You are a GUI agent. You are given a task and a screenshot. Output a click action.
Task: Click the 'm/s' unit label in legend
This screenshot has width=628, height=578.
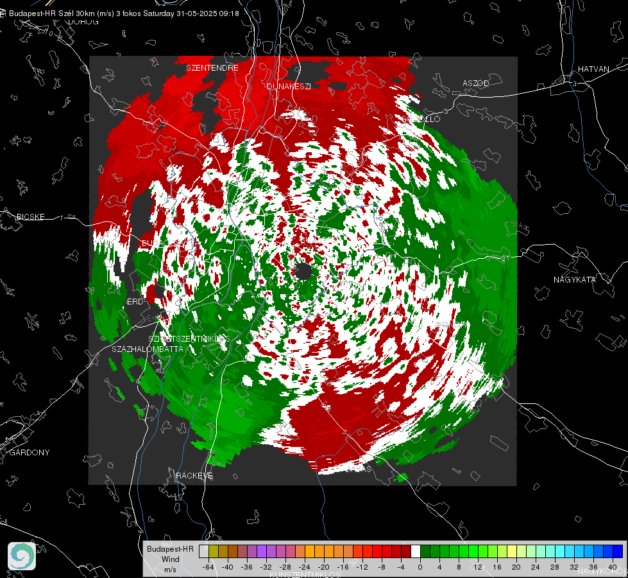[170, 569]
